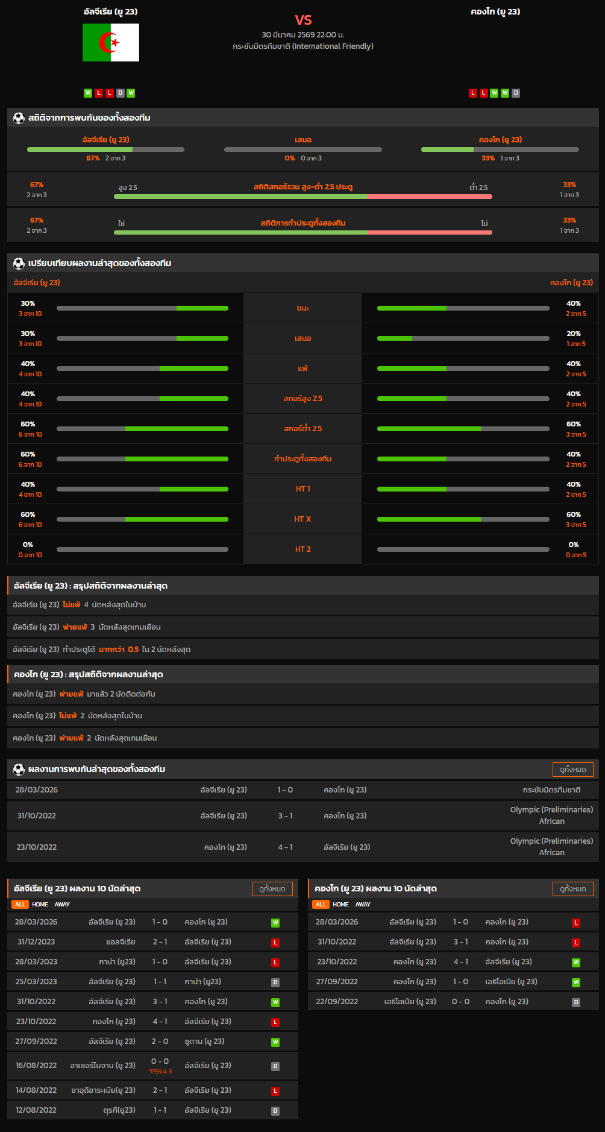Click soccer ball icon beside เปรียบเทียบผลงานล่าสุดของทั้งสองทีม
Viewport: 605px width, 1132px height.
(19, 264)
